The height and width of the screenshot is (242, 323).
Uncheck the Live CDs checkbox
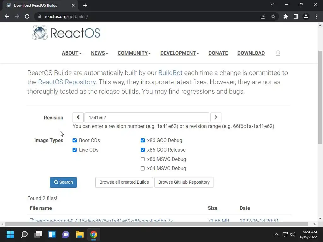(x=74, y=150)
